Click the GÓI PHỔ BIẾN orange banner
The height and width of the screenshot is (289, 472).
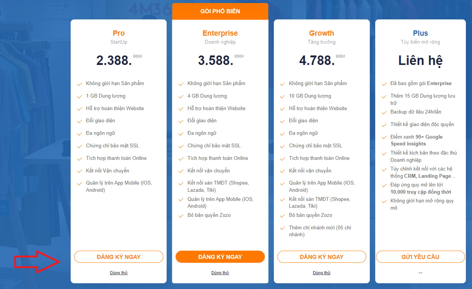220,11
